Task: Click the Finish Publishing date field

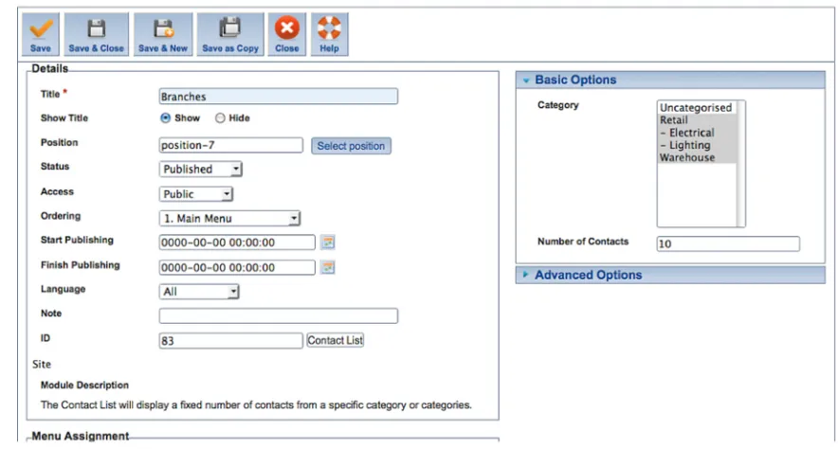Action: pyautogui.click(x=237, y=267)
